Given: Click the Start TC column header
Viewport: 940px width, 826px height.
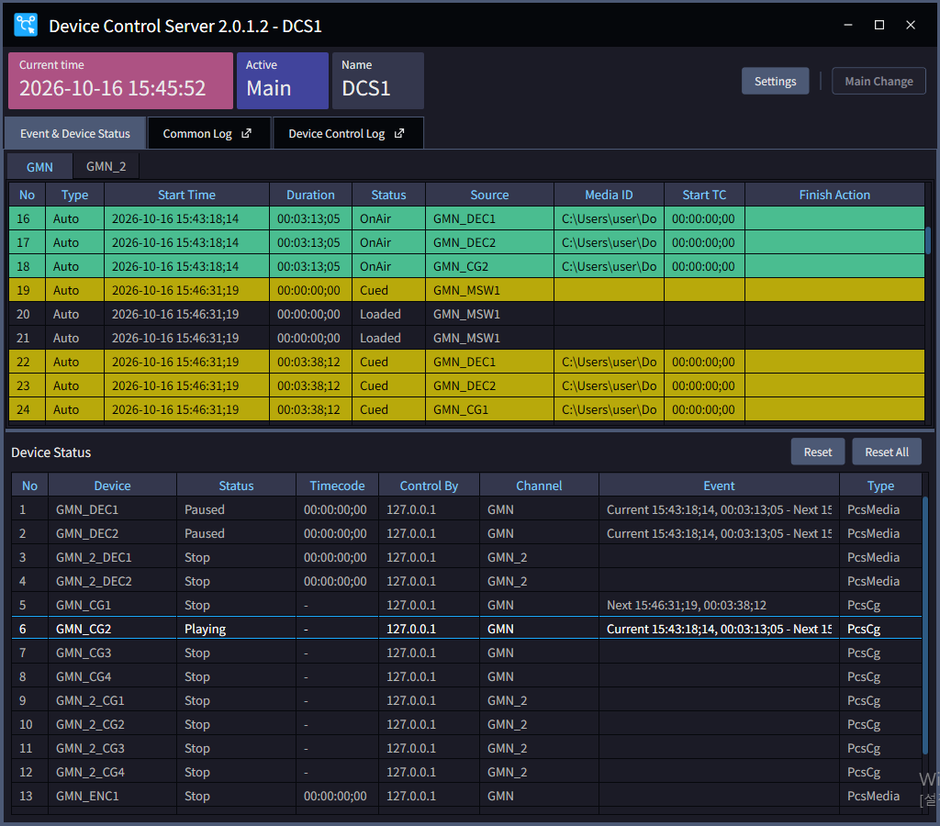Looking at the screenshot, I should pyautogui.click(x=704, y=195).
